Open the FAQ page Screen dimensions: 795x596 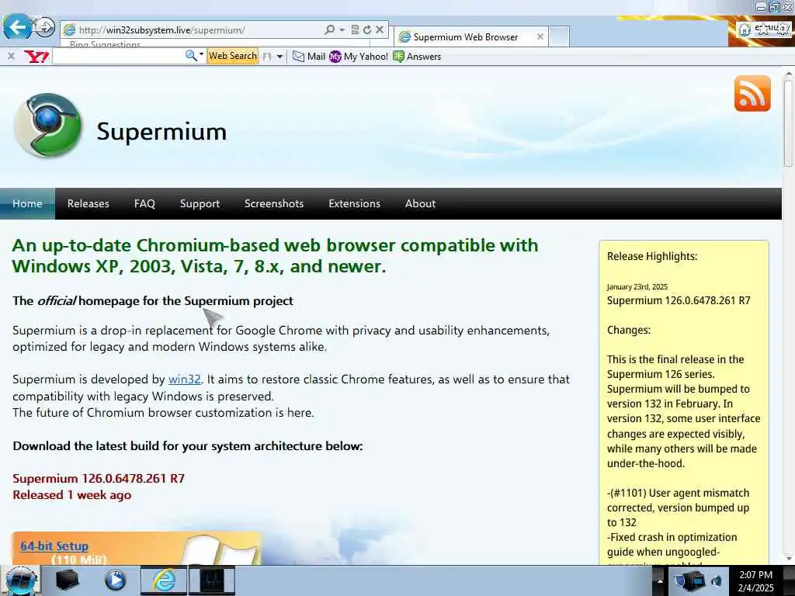[x=144, y=204]
